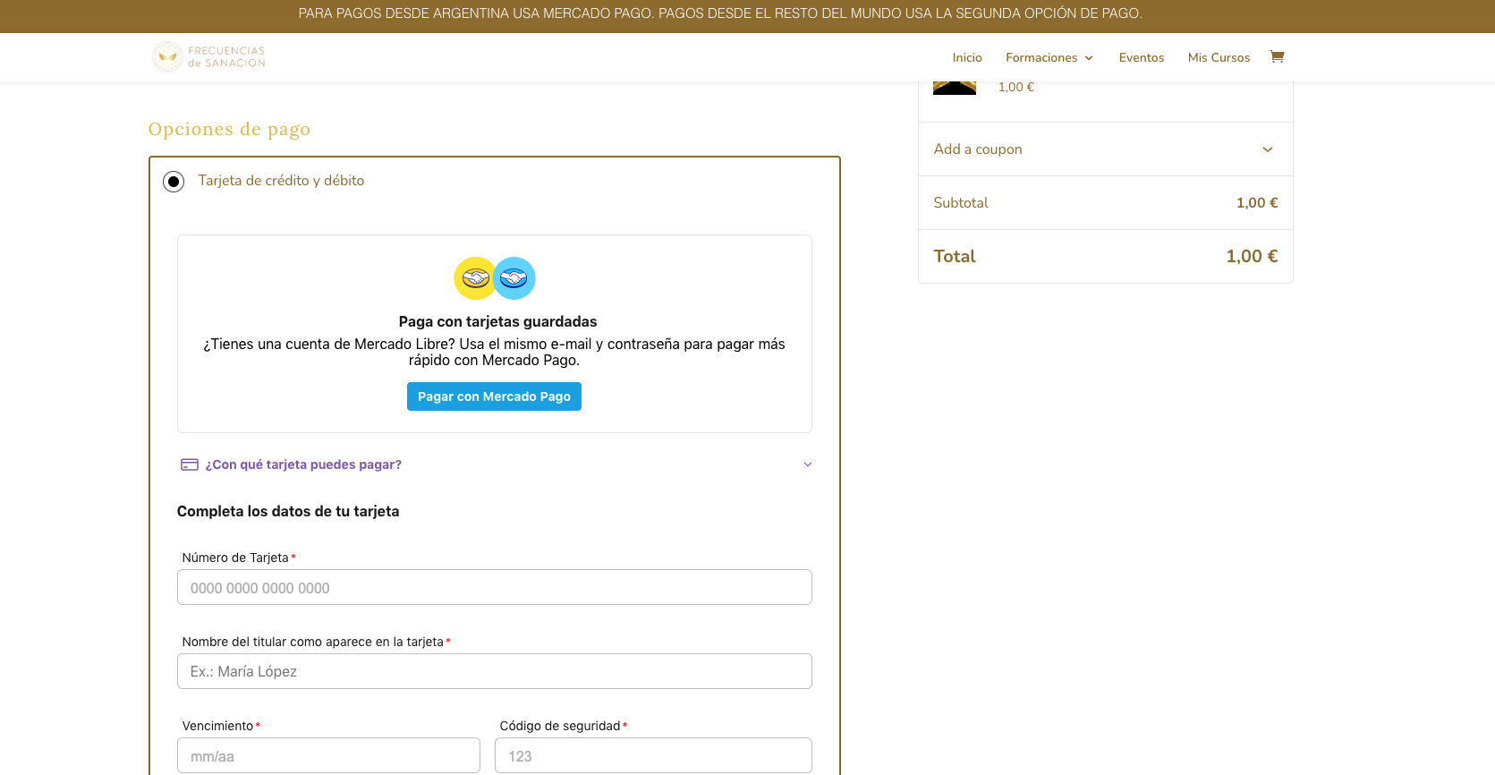Click 'Completa los datos de tu tarjeta' text
1495x775 pixels.
pos(288,511)
